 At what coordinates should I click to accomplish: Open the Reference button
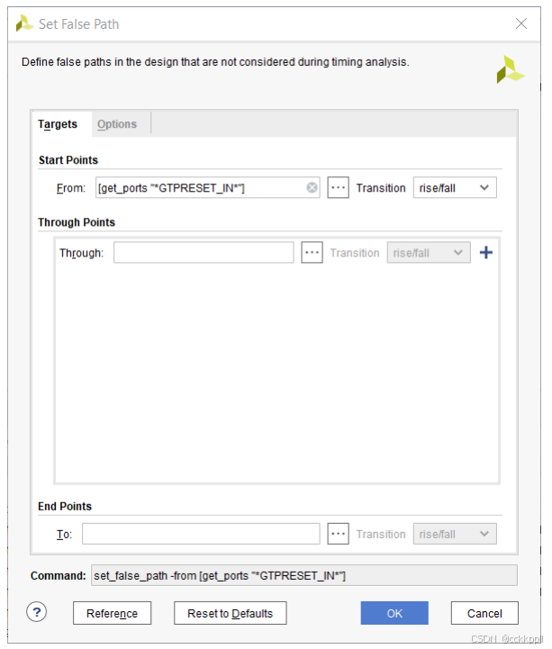pos(112,613)
